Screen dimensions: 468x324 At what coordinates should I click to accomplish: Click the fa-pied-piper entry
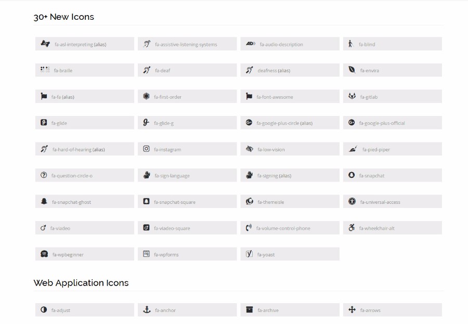click(x=393, y=149)
